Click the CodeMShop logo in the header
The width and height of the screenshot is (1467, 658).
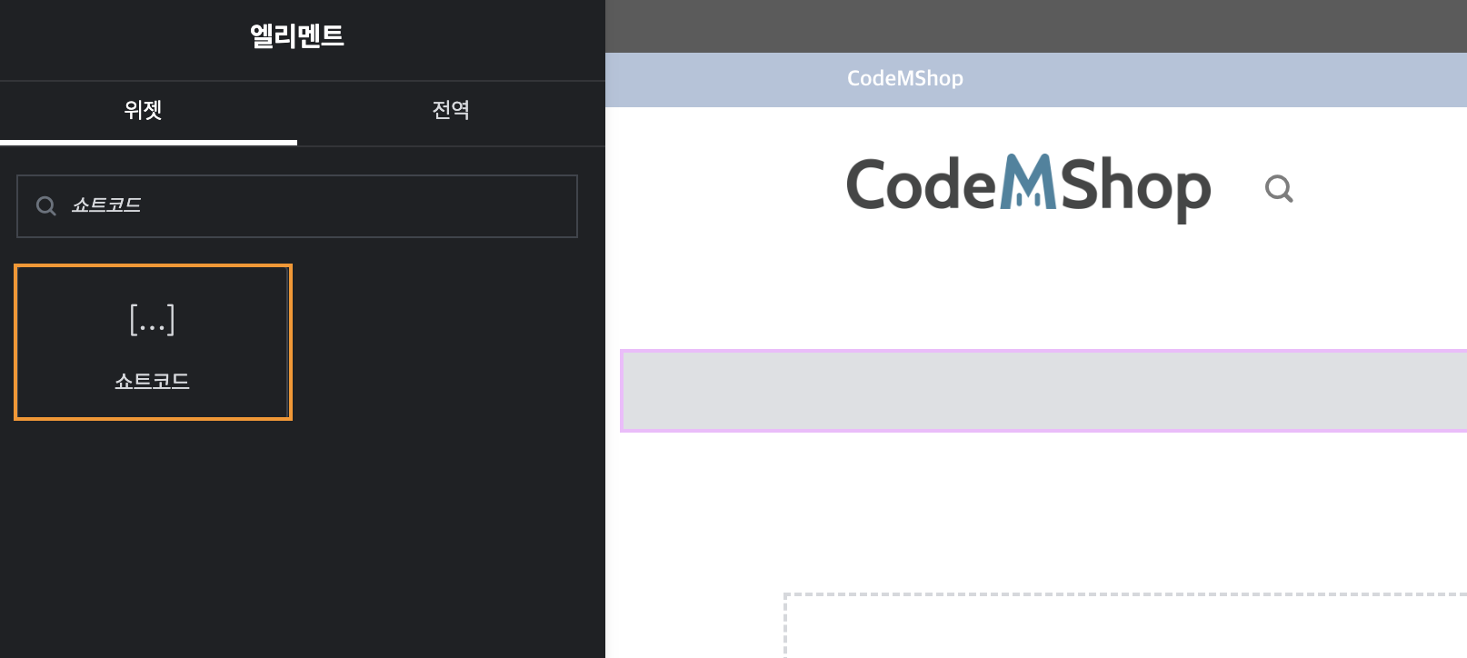(x=1028, y=187)
